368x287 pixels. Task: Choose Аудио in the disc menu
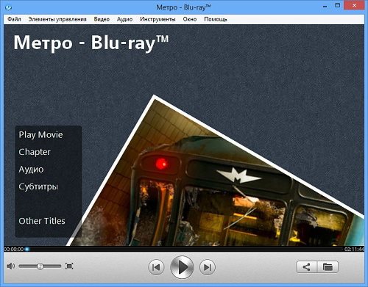tap(31, 170)
